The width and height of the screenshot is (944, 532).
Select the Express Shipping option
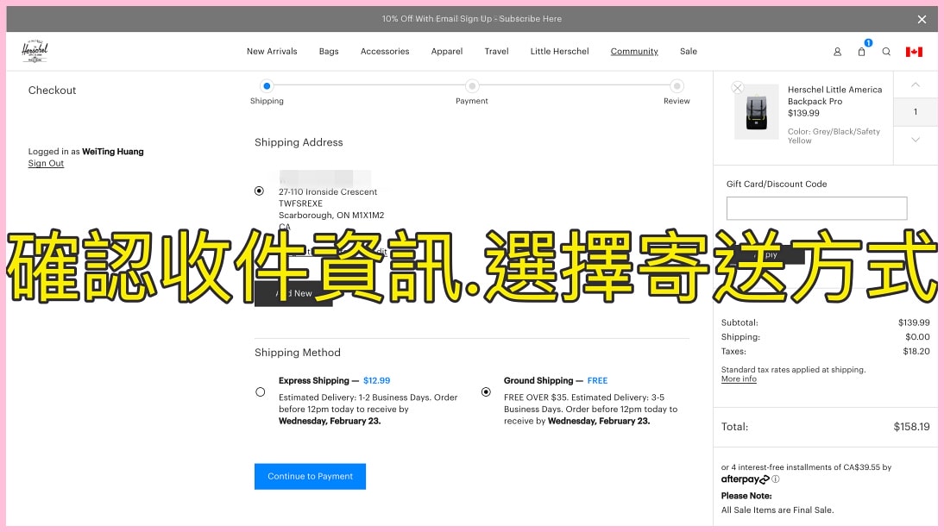coord(261,391)
